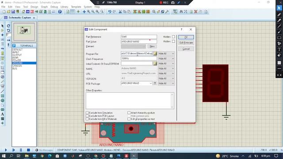This screenshot has height=159, width=283.
Task: Click the Step simulation button
Action: [x=13, y=150]
